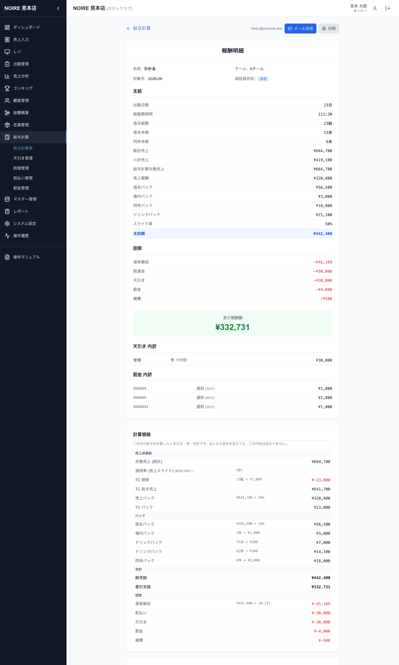399x665 pixels.
Task: Click the 操作マニュアル document icon
Action: 7,257
